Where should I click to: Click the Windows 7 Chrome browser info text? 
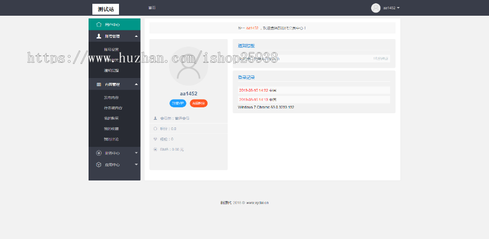point(266,107)
